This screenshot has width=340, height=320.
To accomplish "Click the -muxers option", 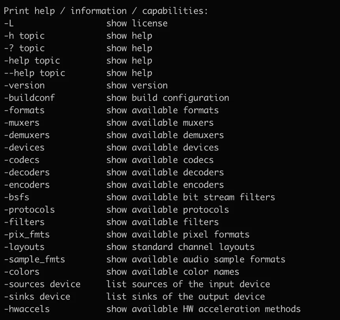I will click(x=22, y=123).
